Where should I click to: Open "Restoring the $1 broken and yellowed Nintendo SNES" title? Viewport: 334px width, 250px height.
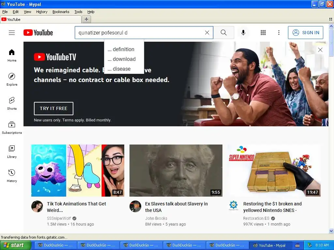(x=272, y=207)
